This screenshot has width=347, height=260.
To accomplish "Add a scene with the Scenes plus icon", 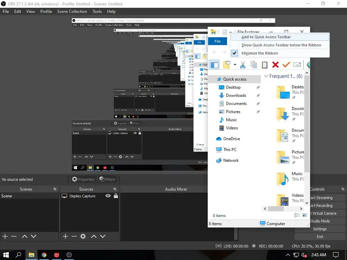I will (5, 236).
